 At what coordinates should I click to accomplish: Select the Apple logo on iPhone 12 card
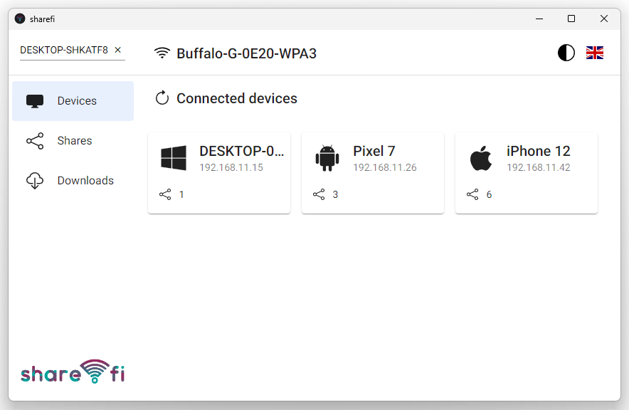(480, 158)
